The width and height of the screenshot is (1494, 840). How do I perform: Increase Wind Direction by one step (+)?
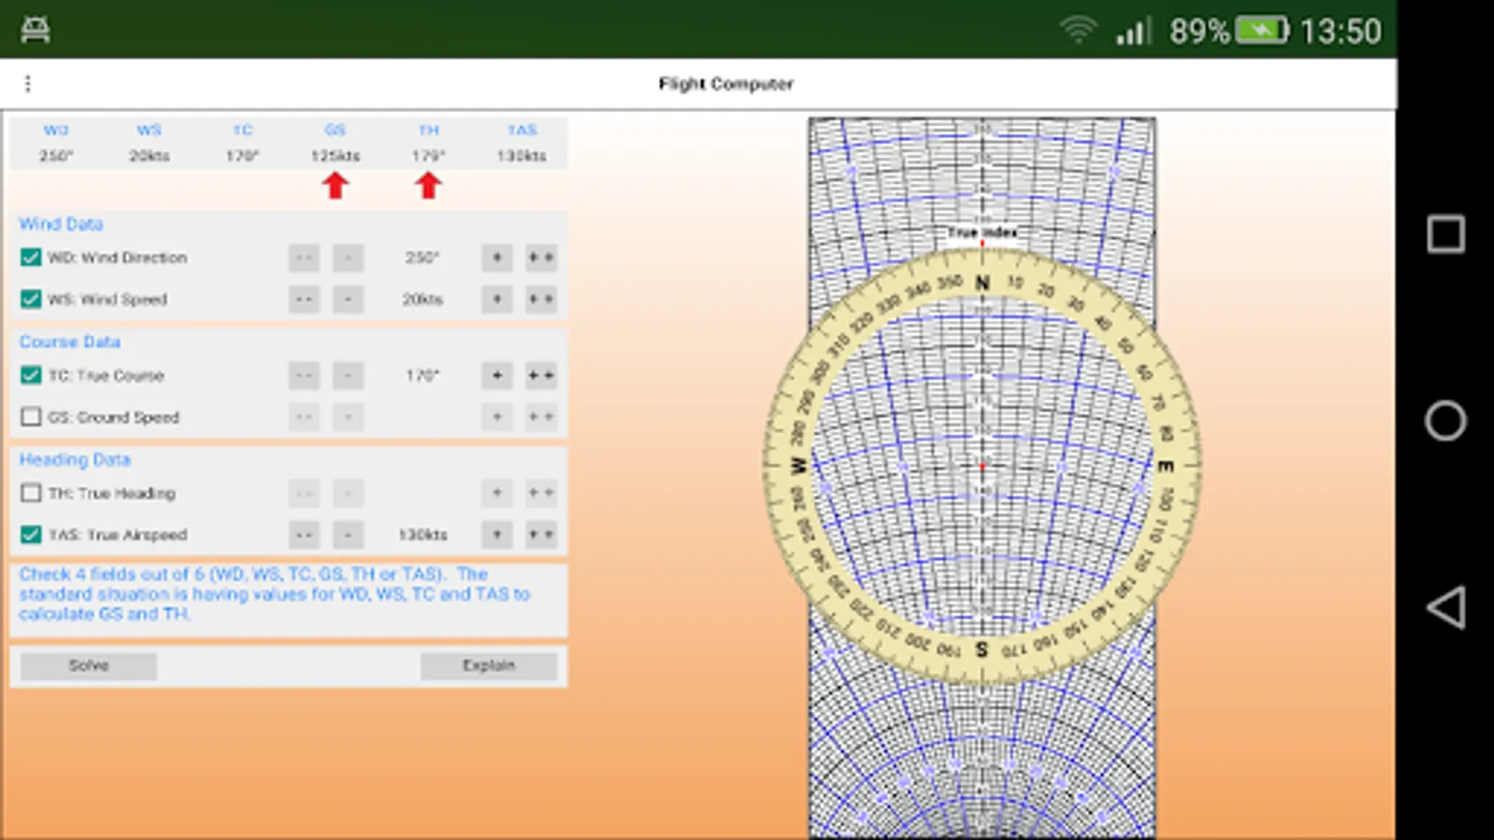(497, 257)
